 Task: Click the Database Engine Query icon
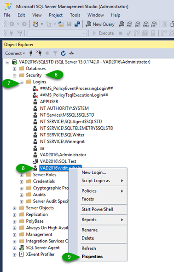click(x=122, y=24)
